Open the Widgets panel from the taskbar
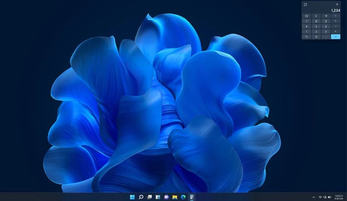 tap(158, 197)
